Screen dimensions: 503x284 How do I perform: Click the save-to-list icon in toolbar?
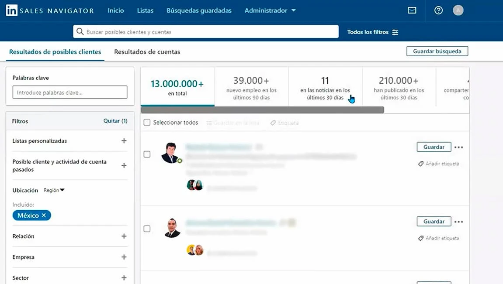(x=209, y=123)
